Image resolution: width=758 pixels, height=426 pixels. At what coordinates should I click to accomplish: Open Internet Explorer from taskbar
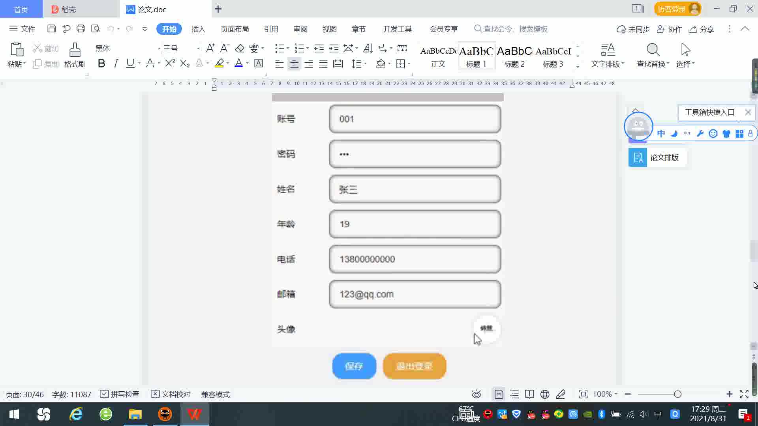(x=76, y=414)
